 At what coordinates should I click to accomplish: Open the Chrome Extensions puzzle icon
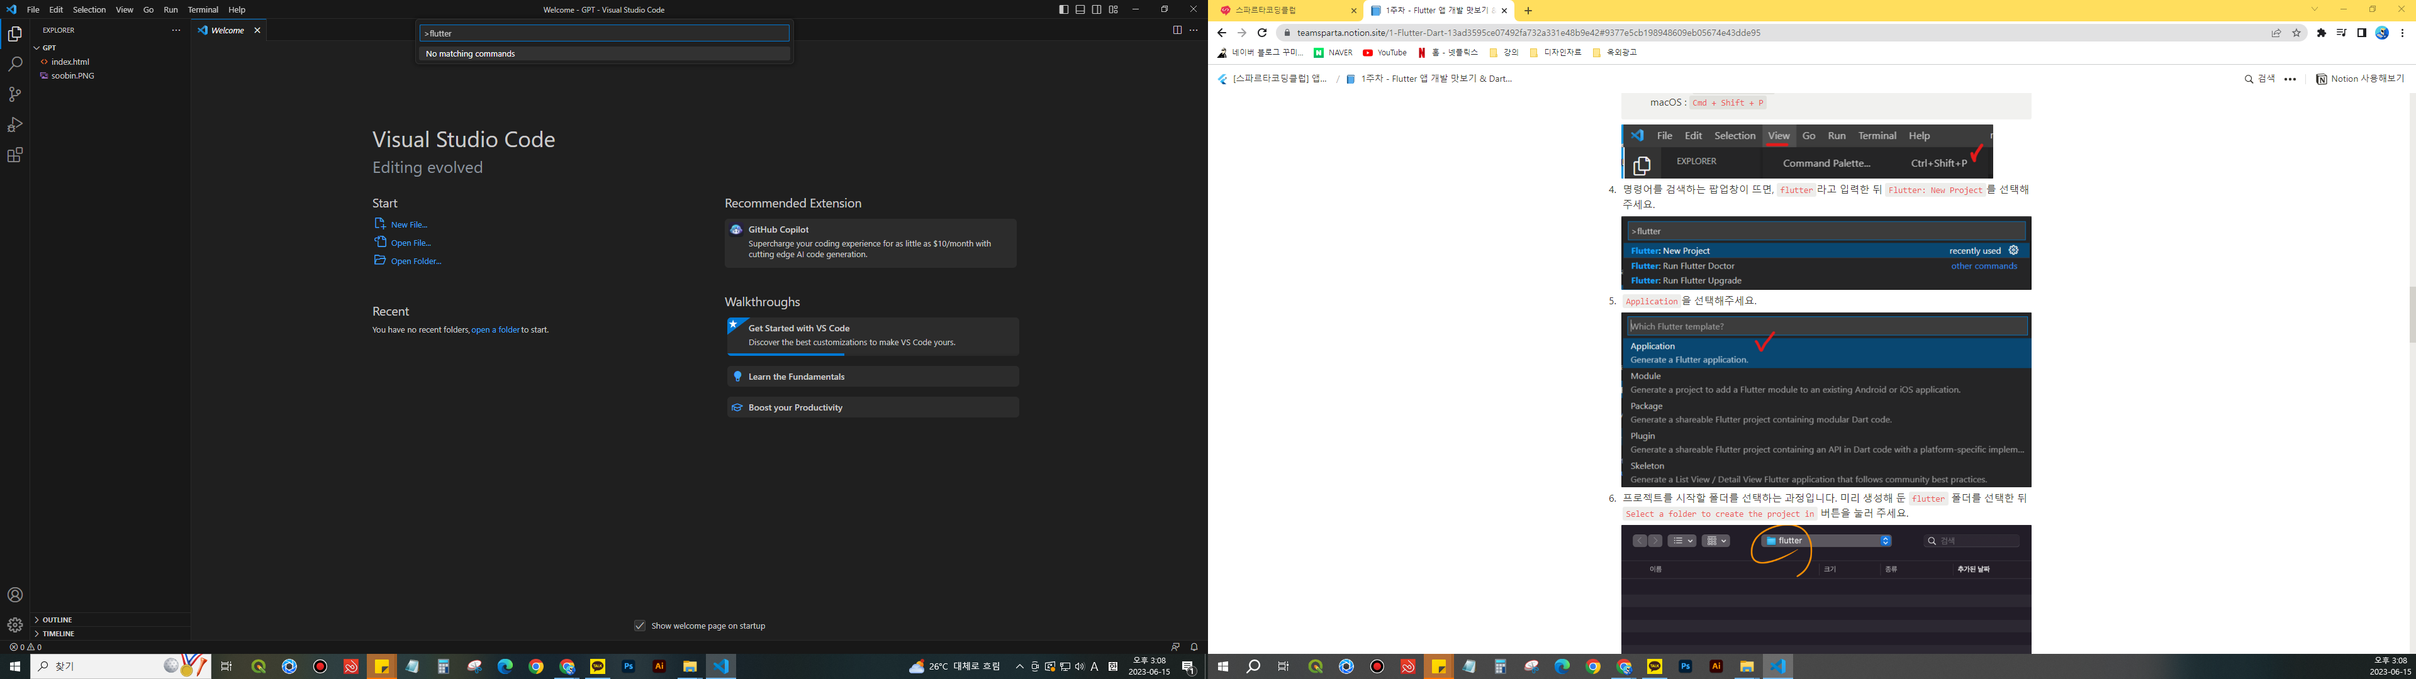click(2321, 33)
